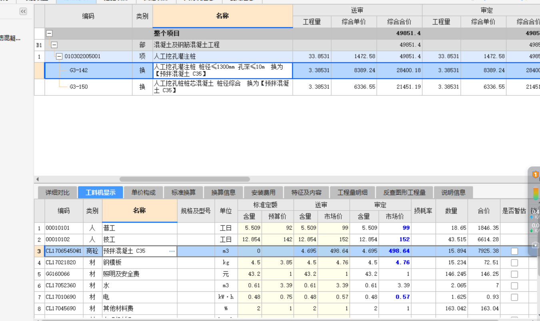Screen dimensions: 540x321
Task: Click the 筋混凝... item in left sidebar
Action: pos(10,38)
